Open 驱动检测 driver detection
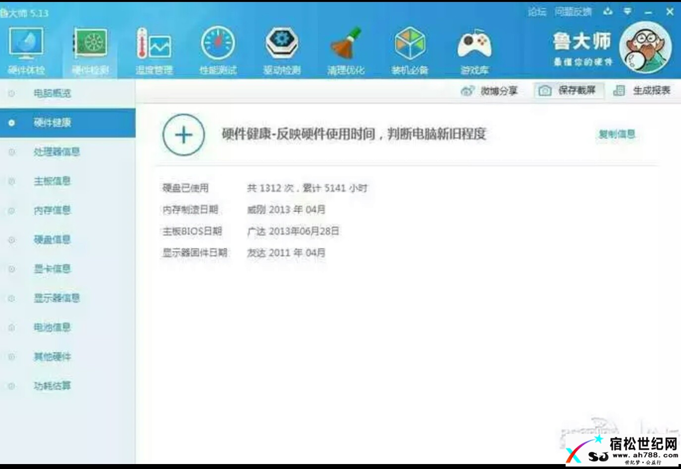This screenshot has height=469, width=681. (282, 51)
